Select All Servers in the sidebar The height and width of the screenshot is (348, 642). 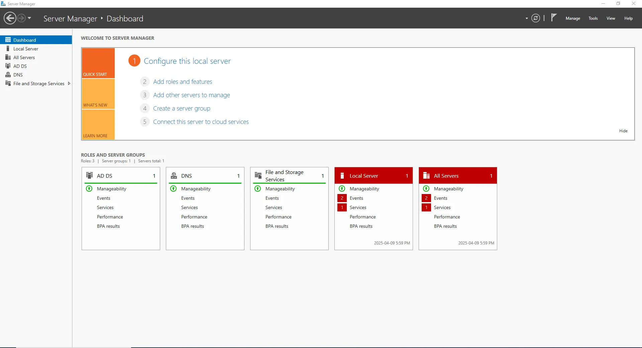pyautogui.click(x=36, y=57)
